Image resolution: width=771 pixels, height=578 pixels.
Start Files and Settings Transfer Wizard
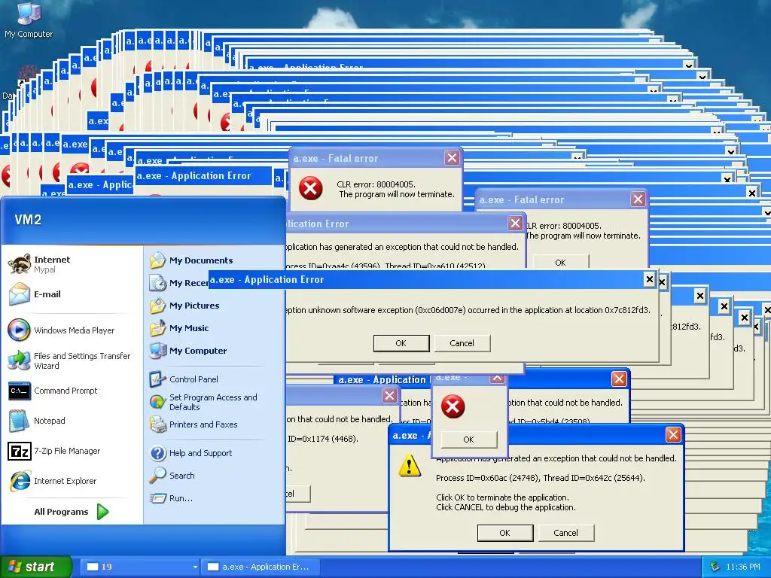pyautogui.click(x=72, y=360)
